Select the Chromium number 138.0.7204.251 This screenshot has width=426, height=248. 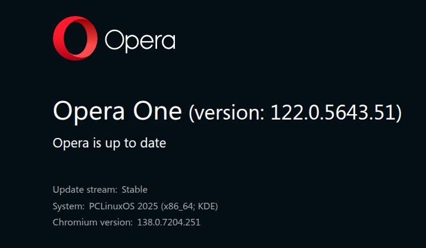(x=169, y=222)
